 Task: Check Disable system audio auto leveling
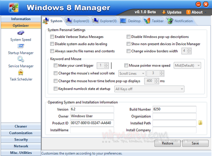(52, 44)
